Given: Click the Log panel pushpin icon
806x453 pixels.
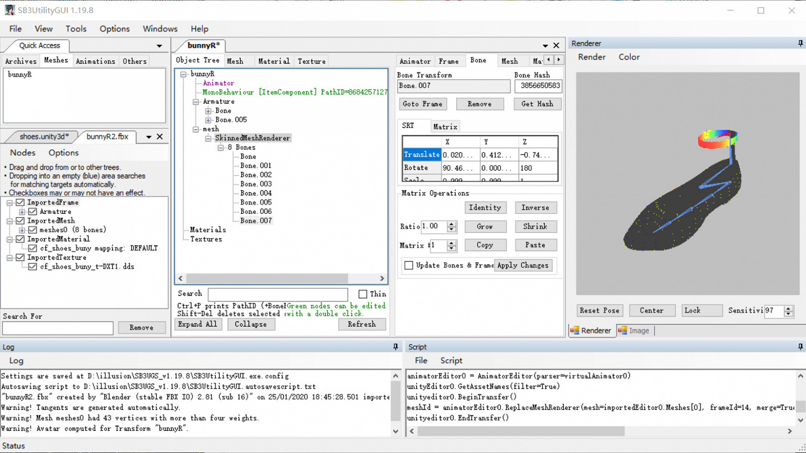Looking at the screenshot, I should pos(395,347).
